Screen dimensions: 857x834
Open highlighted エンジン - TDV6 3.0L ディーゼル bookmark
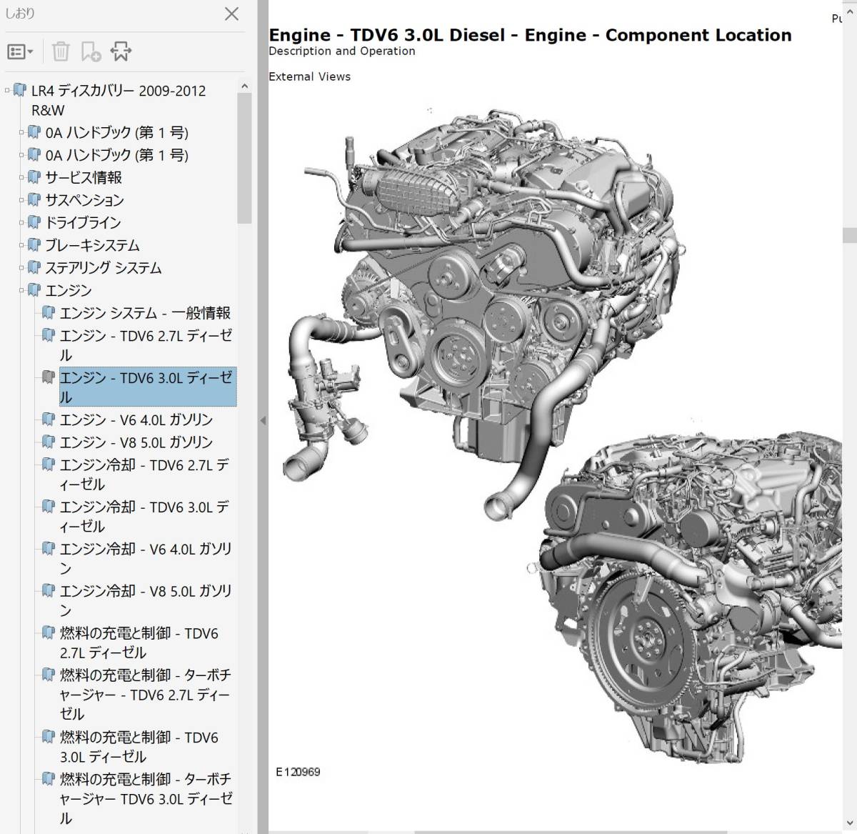click(x=148, y=387)
